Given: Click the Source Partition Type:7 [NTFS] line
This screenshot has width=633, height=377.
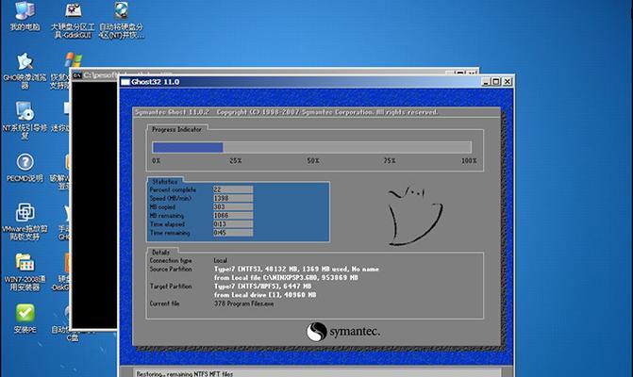Looking at the screenshot, I should [x=296, y=269].
